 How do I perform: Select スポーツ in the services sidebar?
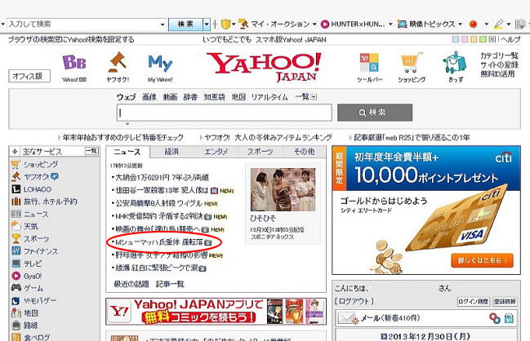point(36,239)
